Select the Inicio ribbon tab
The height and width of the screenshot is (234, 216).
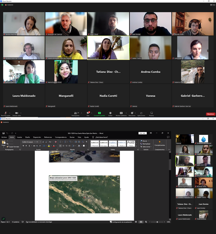[12, 137]
